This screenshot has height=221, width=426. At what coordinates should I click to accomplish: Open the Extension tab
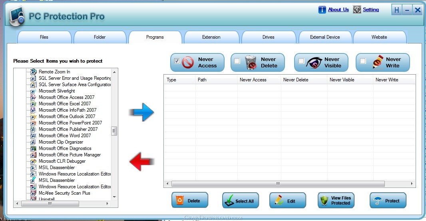(211, 37)
